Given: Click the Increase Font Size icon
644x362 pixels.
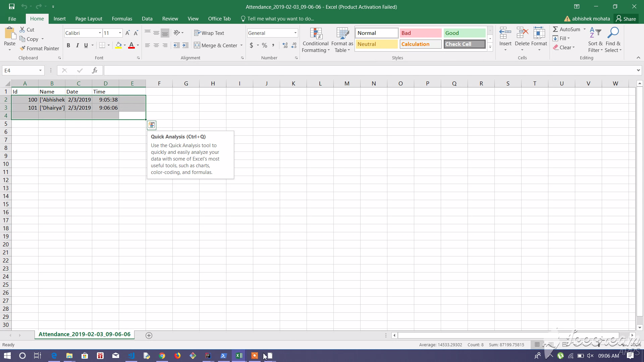Looking at the screenshot, I should click(127, 33).
